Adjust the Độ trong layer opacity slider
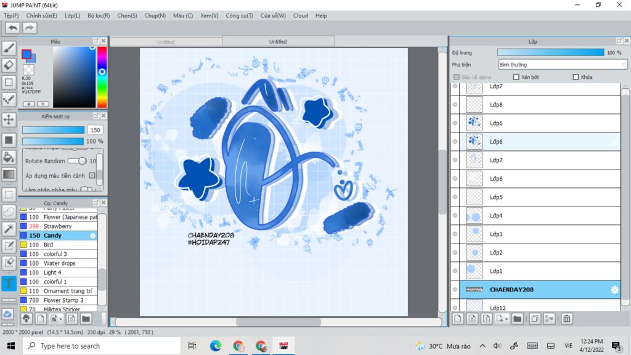Image resolution: width=631 pixels, height=355 pixels. coord(550,53)
